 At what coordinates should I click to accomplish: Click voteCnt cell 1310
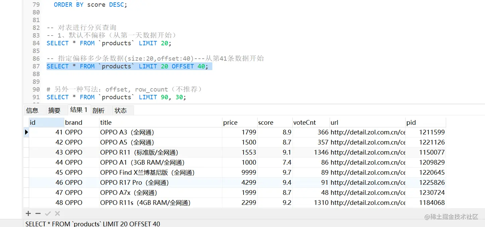coord(311,203)
